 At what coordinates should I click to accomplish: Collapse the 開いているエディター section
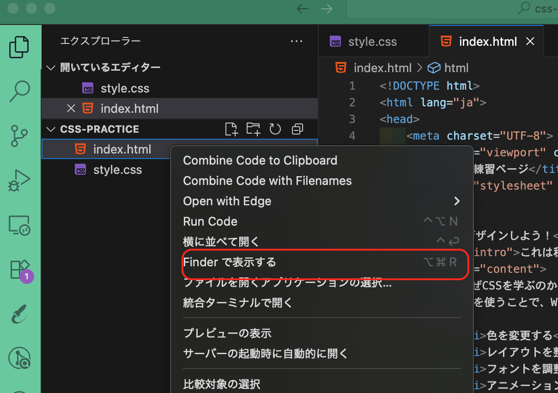pyautogui.click(x=51, y=67)
